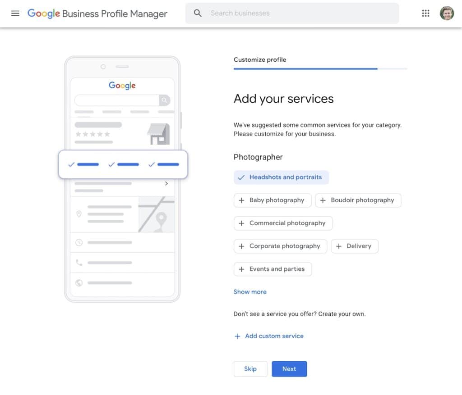Click the Google Business Profile Manager logo

coord(97,14)
